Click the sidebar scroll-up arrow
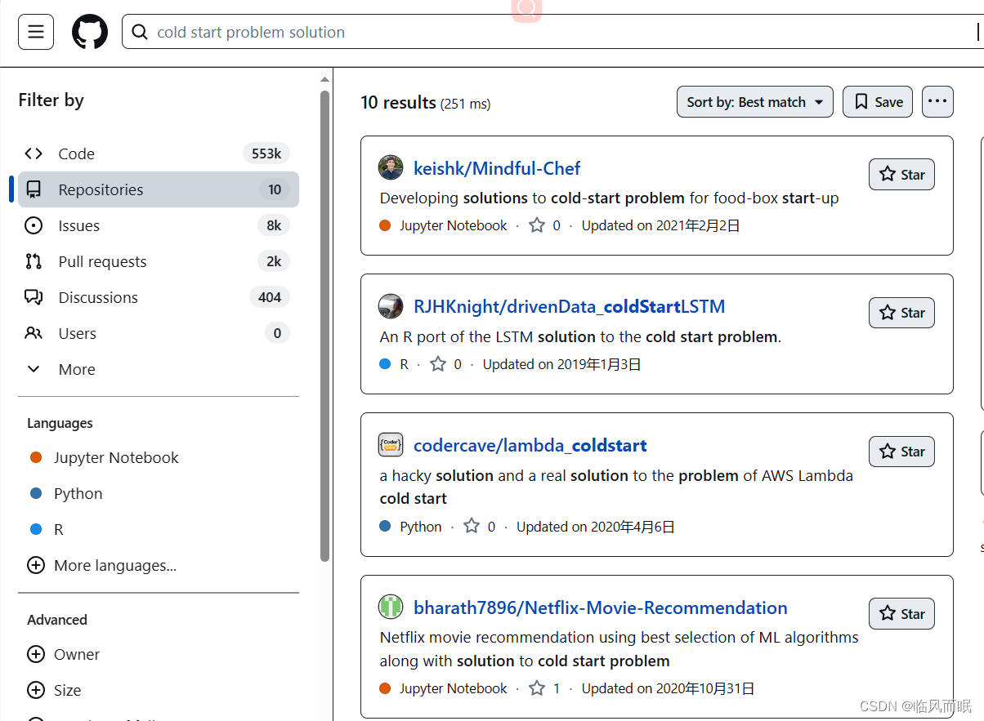 [324, 79]
